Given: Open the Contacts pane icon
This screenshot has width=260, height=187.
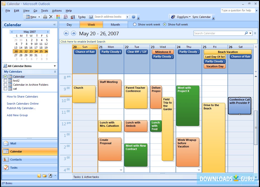Looking at the screenshot, I should coord(6,160).
